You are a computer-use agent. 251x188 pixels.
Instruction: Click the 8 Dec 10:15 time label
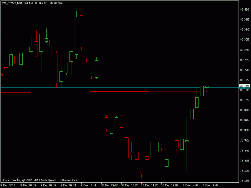coord(88,186)
